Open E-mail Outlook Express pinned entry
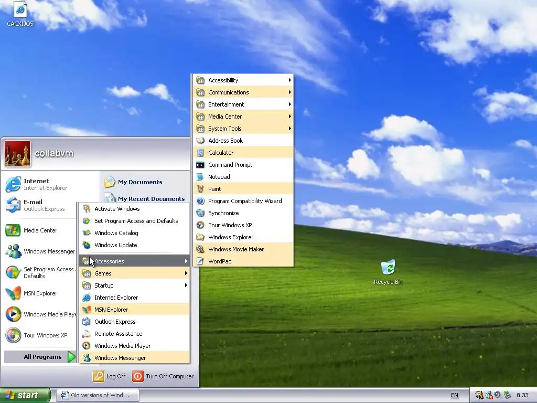Screen dimensions: 537x403 40,205
